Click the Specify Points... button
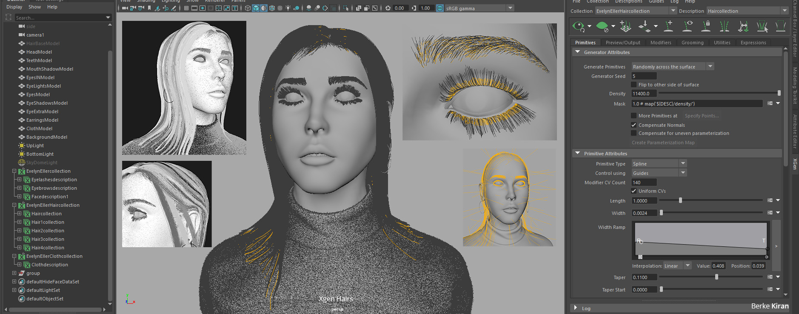This screenshot has width=799, height=314. [702, 116]
